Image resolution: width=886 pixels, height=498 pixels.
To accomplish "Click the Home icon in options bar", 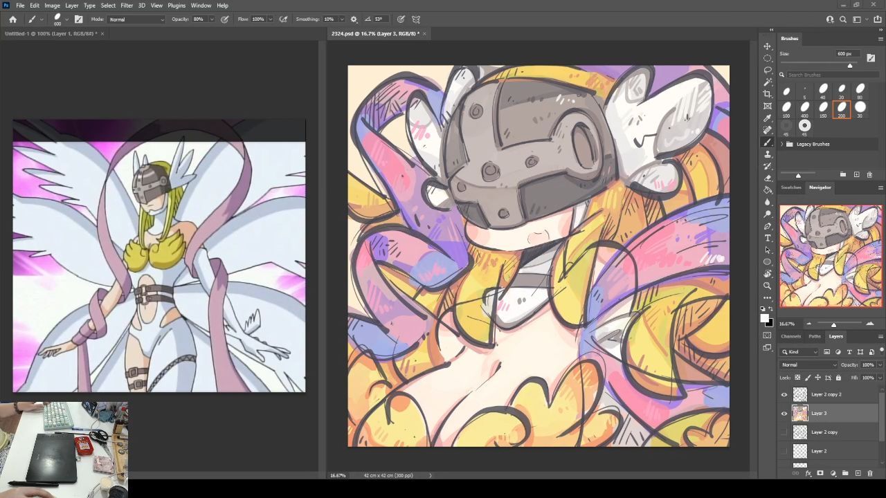I will [x=12, y=19].
